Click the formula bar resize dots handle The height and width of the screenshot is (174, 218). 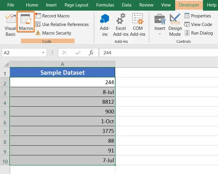click(x=52, y=53)
